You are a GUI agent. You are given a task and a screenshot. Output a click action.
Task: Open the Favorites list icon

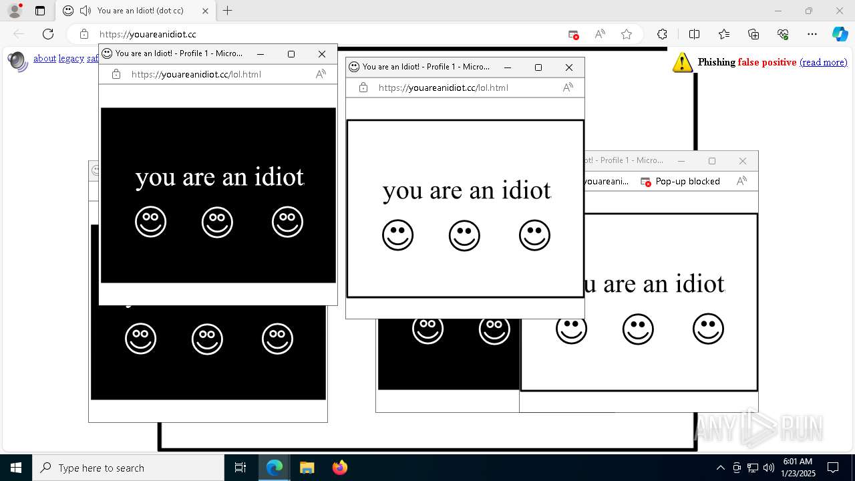pos(724,34)
